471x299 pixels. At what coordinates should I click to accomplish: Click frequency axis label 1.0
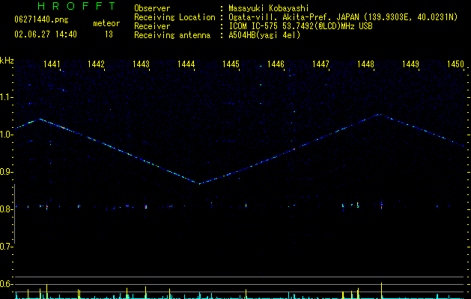click(6, 135)
